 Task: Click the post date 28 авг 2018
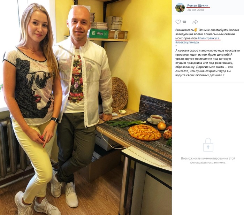click(x=196, y=10)
